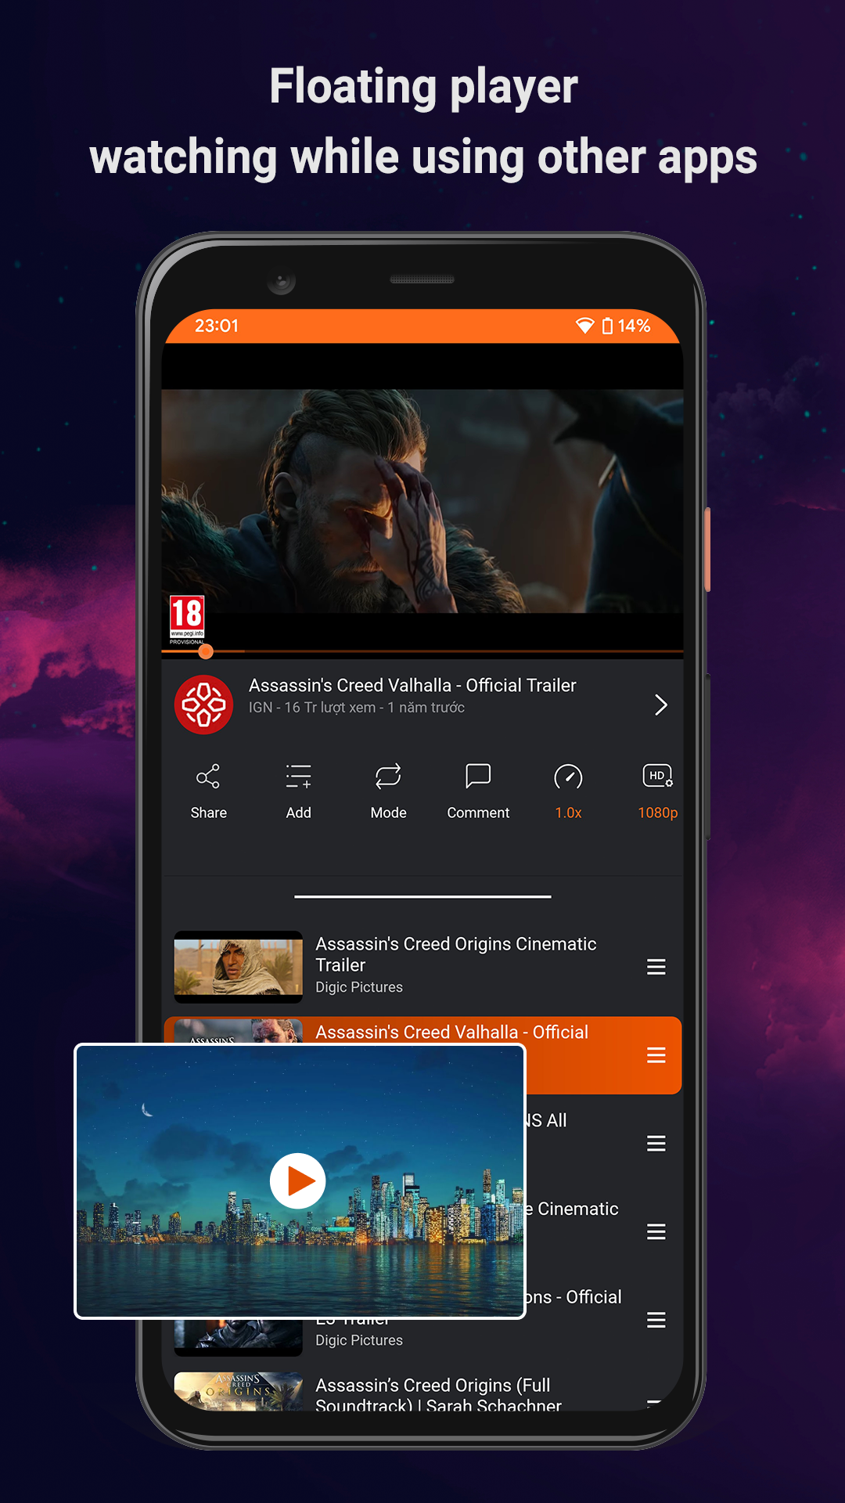This screenshot has width=845, height=1503.
Task: Tap the PEGI 18 rating badge
Action: 187,620
